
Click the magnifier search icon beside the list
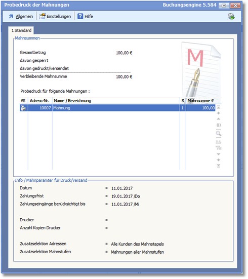pyautogui.click(x=219, y=134)
